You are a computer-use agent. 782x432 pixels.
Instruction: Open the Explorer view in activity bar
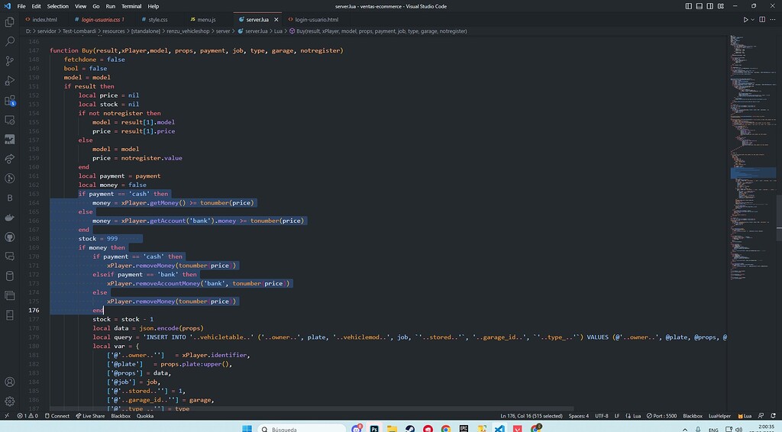10,22
